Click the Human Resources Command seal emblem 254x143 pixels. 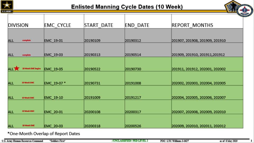[x=245, y=11]
